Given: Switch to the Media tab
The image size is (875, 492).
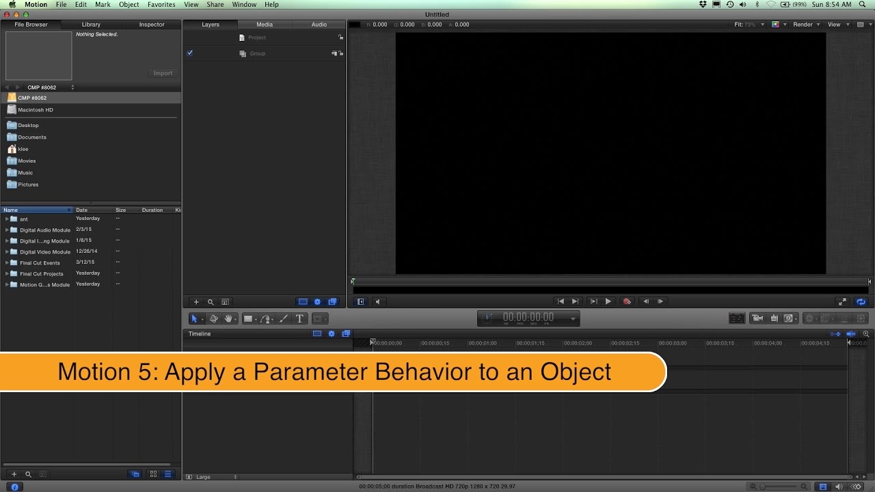Looking at the screenshot, I should pos(265,25).
